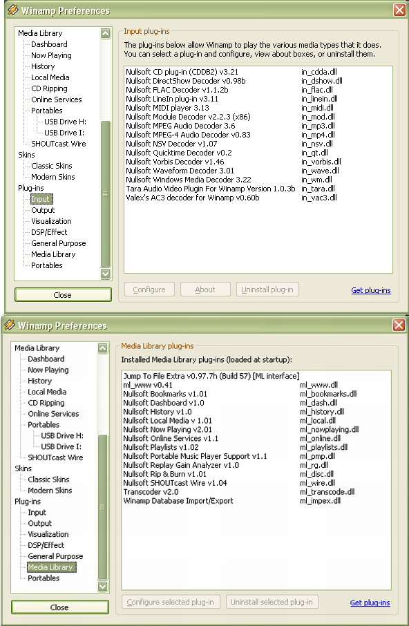Select Local Media in upper window tree

tap(50, 77)
